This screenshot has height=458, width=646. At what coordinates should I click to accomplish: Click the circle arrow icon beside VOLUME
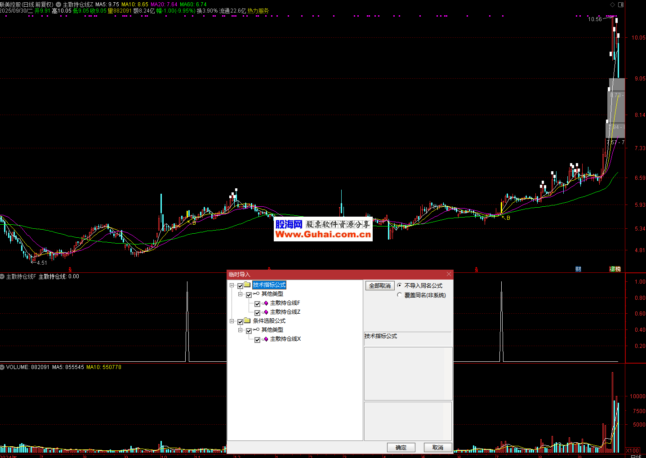[3, 367]
